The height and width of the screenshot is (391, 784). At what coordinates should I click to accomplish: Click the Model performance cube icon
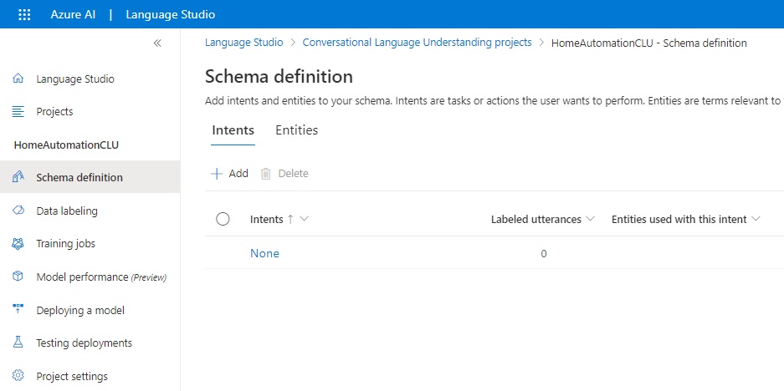[18, 277]
